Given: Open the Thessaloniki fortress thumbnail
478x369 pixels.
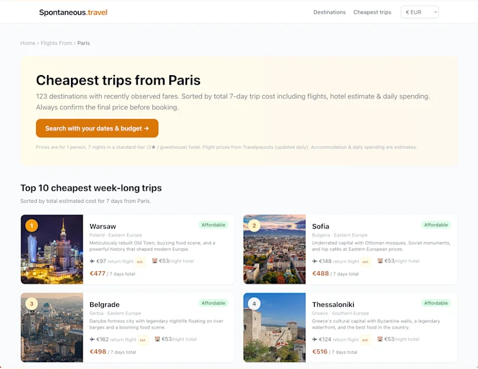Looking at the screenshot, I should (x=275, y=327).
